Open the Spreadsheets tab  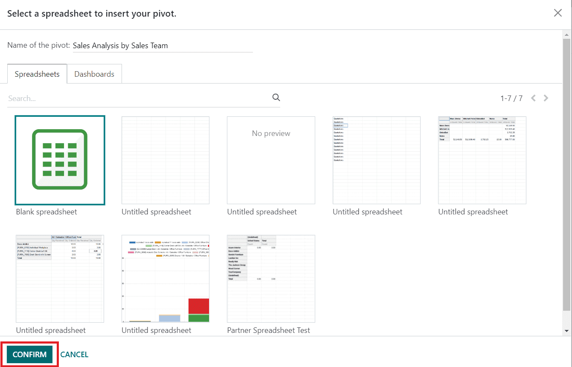click(x=37, y=74)
